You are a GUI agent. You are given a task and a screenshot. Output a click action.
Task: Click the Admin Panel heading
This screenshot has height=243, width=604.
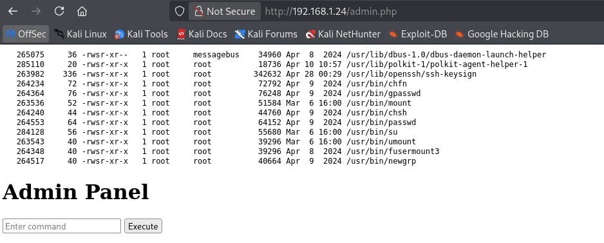tap(75, 191)
